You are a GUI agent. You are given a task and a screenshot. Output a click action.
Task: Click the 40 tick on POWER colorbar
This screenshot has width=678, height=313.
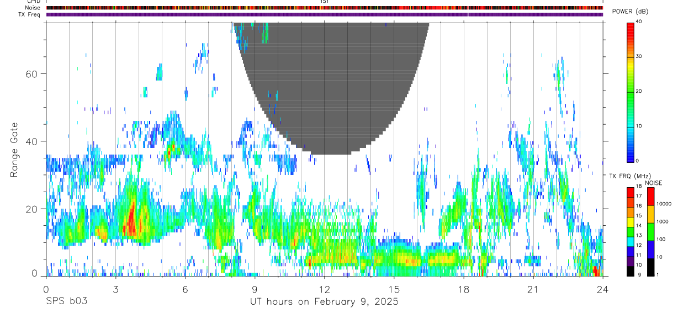(639, 22)
